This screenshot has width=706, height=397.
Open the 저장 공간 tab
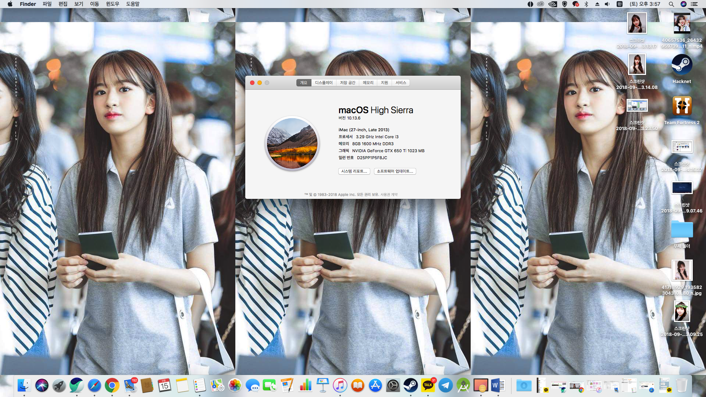point(347,83)
